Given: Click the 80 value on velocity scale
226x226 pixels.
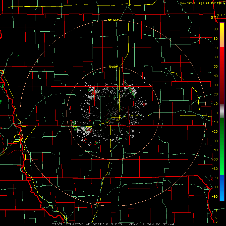Looking at the screenshot, I should coord(216,39).
